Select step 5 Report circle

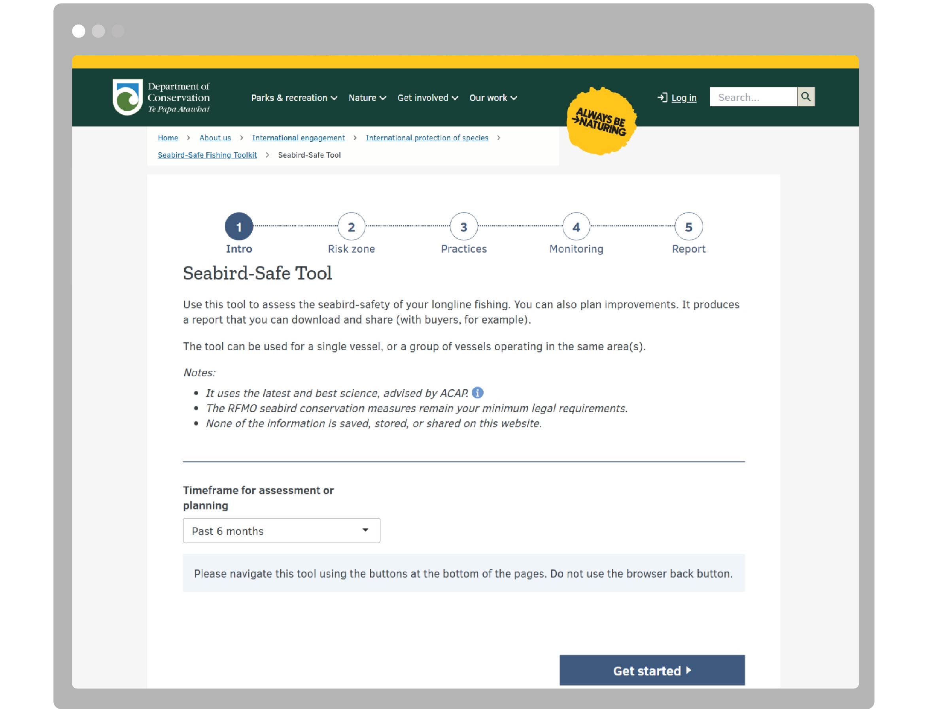(688, 226)
